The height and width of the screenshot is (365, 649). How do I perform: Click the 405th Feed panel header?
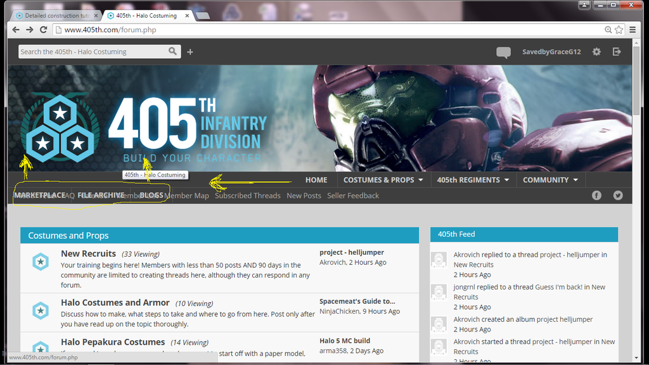pyautogui.click(x=524, y=234)
